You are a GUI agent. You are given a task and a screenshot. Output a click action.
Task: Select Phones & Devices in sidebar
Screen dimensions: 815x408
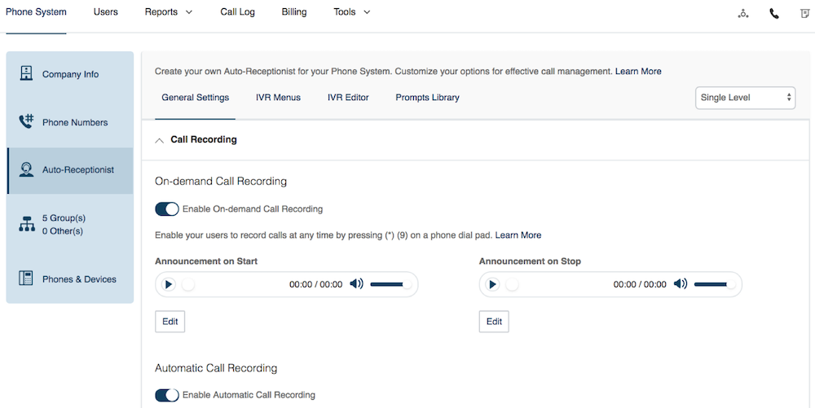(x=70, y=279)
